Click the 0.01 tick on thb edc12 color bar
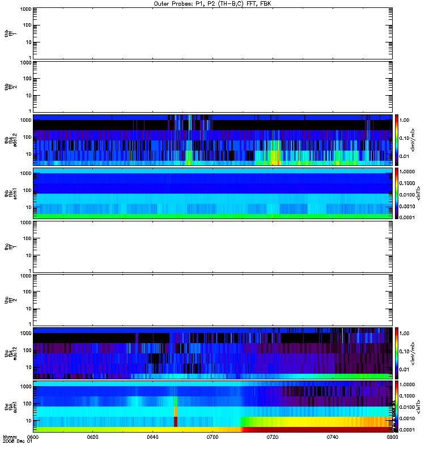This screenshot has width=425, height=453. pyautogui.click(x=405, y=156)
